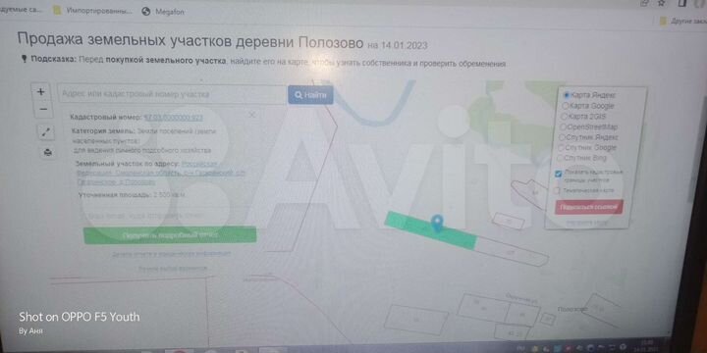Zoom in the map with the plus button
This screenshot has height=353, width=707.
[41, 92]
